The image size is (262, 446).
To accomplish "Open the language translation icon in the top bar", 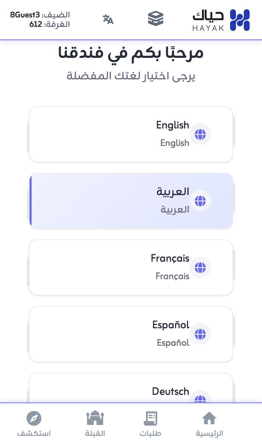I will coord(108,20).
